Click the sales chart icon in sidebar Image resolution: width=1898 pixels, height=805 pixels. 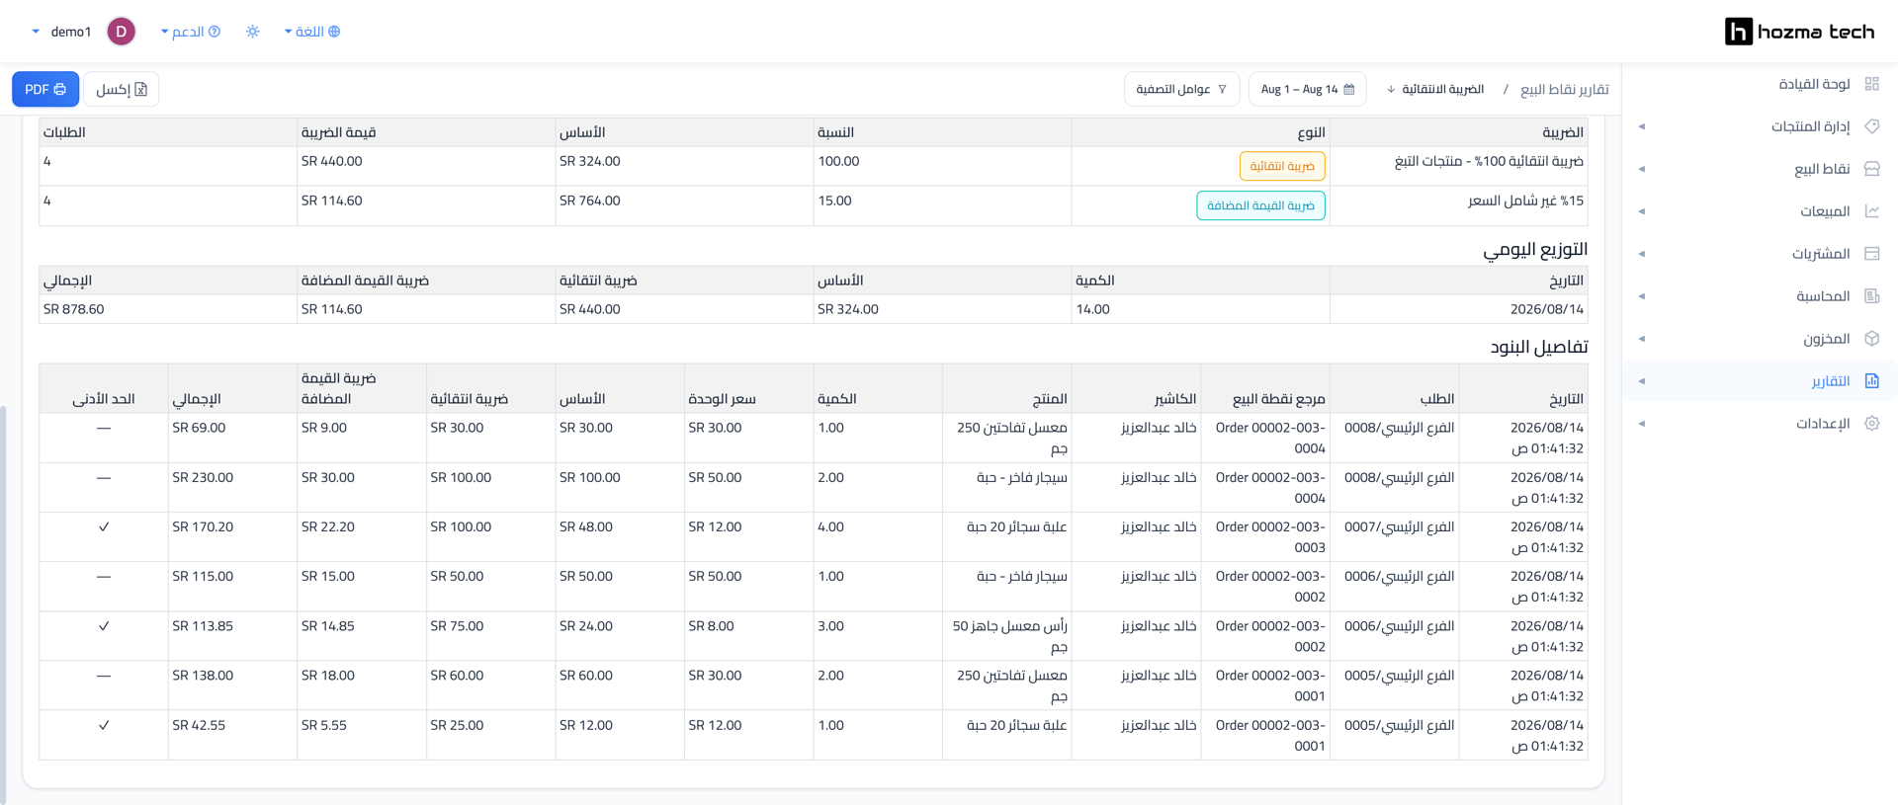pyautogui.click(x=1871, y=211)
